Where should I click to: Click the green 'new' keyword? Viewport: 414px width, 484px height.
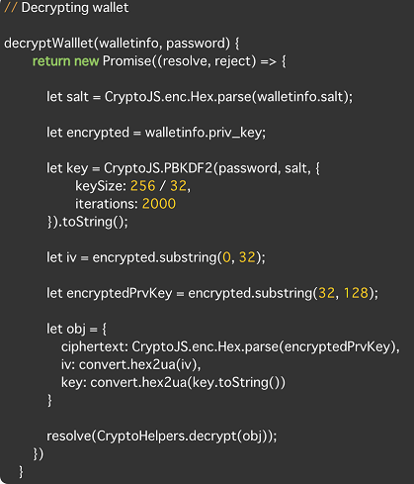click(x=87, y=61)
